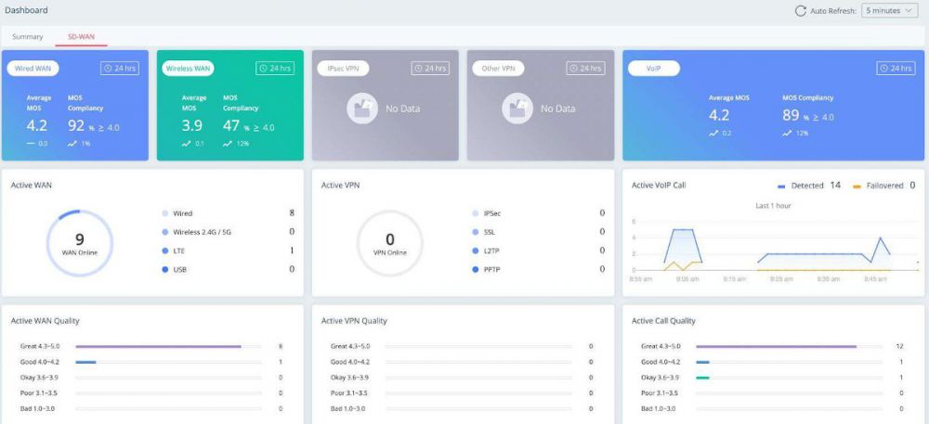
Task: Click Bad 1.0~3.0 label in Active Call Quality
Action: tap(659, 408)
